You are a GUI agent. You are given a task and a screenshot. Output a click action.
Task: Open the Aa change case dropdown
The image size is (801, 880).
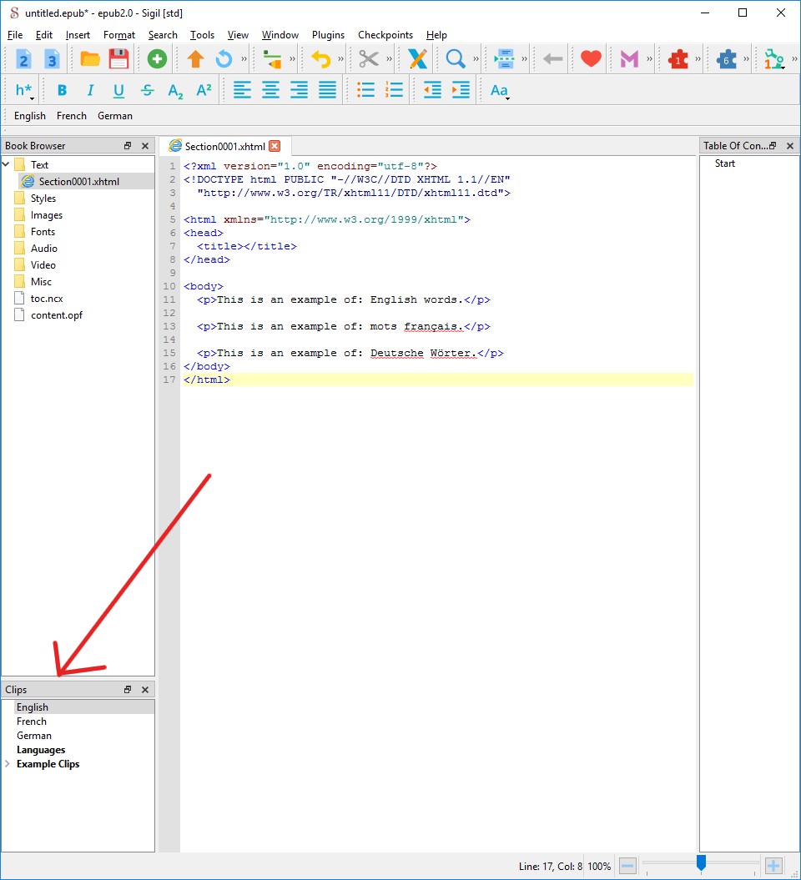[499, 90]
